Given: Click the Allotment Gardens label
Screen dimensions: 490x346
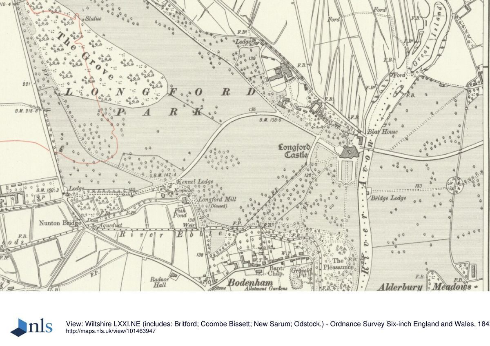Looking at the screenshot, I should coord(265,288).
